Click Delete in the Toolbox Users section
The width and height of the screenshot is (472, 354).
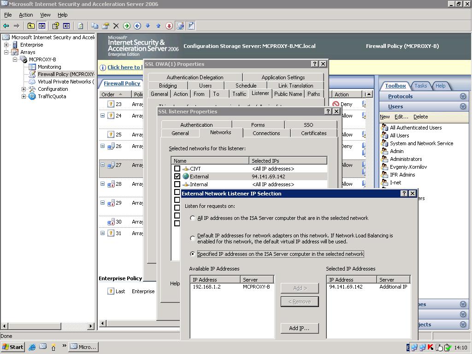420,117
